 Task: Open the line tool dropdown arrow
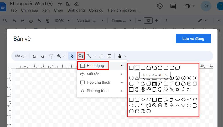[95, 56]
